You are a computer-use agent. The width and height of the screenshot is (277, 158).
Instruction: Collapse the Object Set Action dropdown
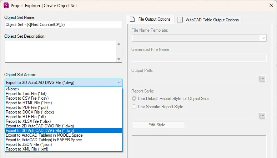point(119,83)
